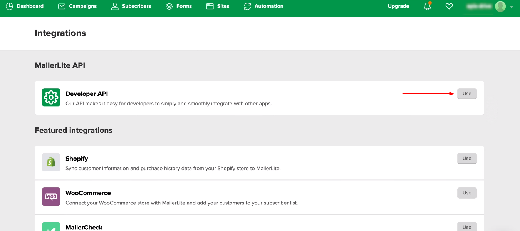Click the blurred account name
Image resolution: width=520 pixels, height=231 pixels.
pos(480,6)
